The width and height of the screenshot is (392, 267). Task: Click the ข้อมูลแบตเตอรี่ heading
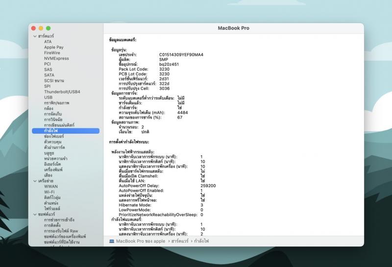(x=123, y=40)
